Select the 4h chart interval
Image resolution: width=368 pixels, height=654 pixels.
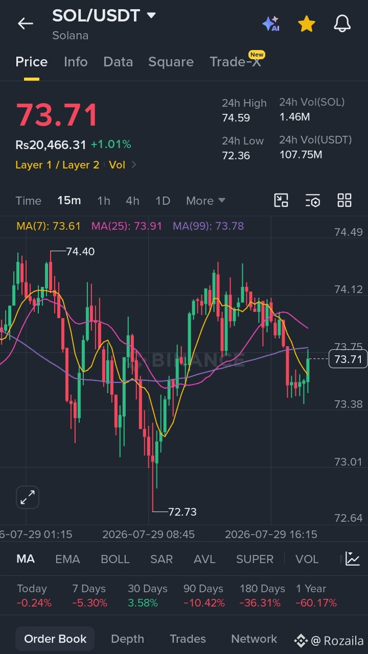[x=132, y=201]
